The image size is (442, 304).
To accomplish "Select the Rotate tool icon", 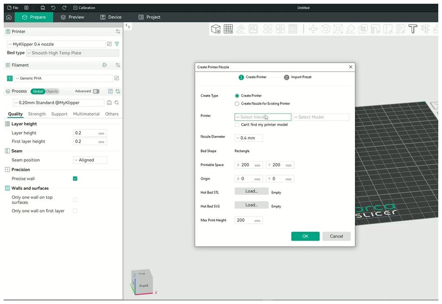I will coord(326,29).
